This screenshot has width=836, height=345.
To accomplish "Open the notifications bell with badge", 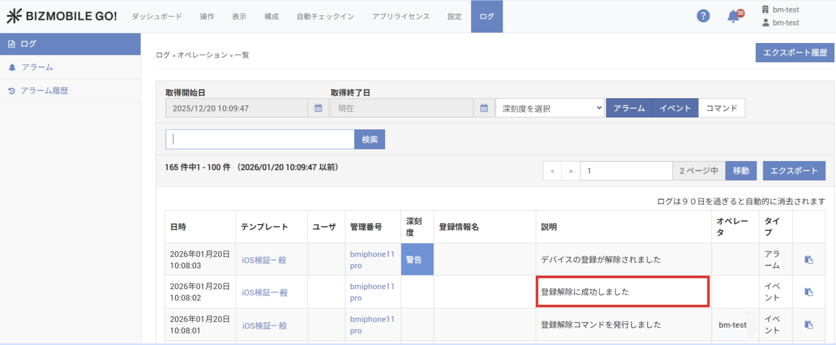I will point(734,16).
